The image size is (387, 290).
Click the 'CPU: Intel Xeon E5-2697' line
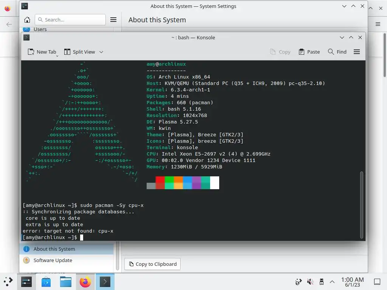pyautogui.click(x=208, y=154)
